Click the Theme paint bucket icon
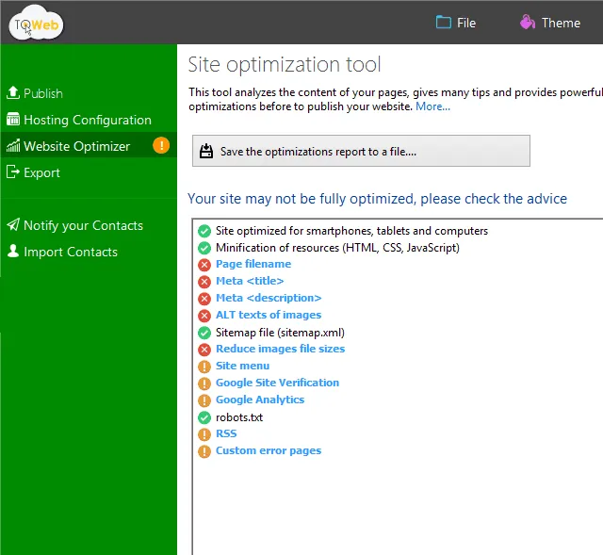The height and width of the screenshot is (555, 603). [527, 23]
